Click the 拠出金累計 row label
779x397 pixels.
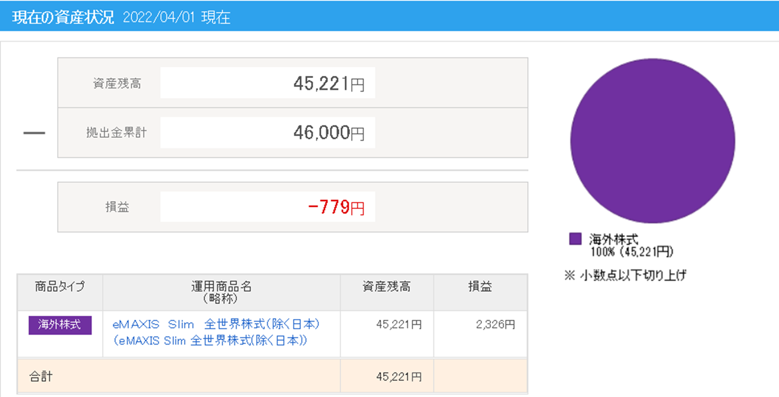[116, 133]
